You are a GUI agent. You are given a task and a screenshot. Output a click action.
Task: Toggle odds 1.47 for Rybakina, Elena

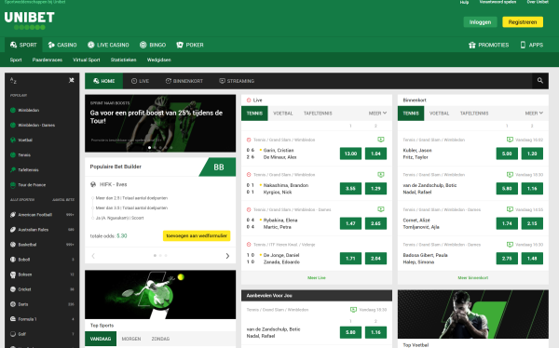[x=350, y=223]
